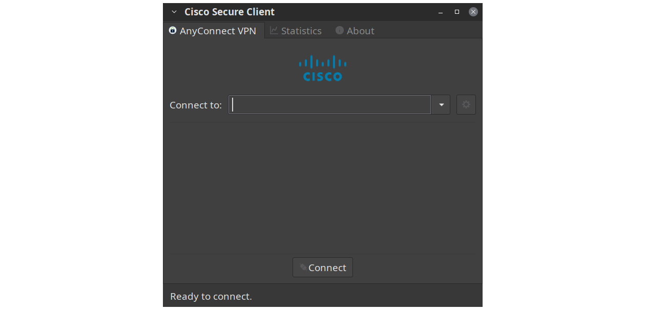Switch to the Statistics tab

pos(296,31)
